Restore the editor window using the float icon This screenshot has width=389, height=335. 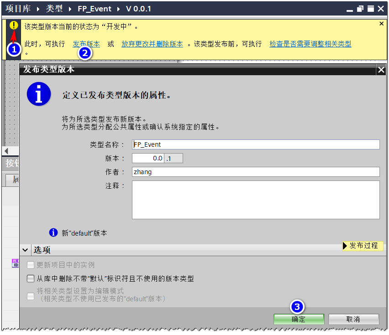tap(360, 9)
